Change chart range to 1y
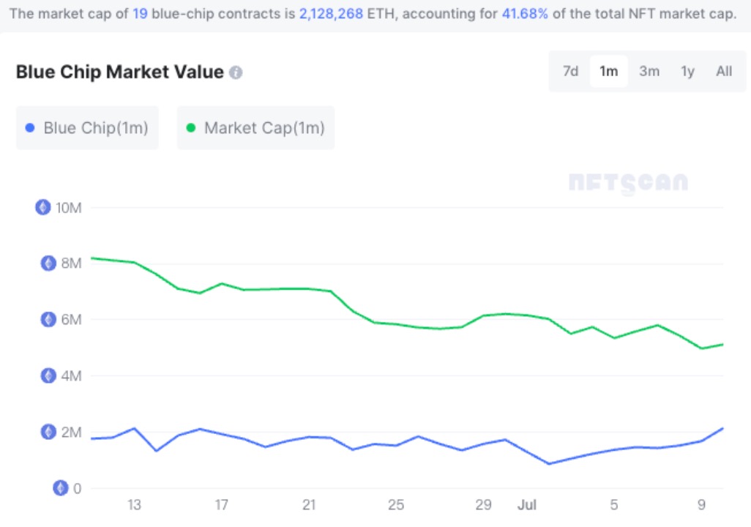 [x=687, y=71]
